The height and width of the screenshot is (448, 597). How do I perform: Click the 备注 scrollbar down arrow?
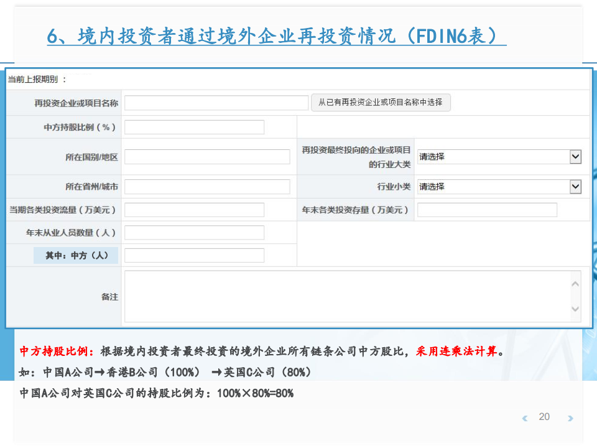pos(575,309)
